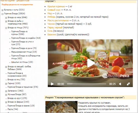
Task: Open the Паста category
Action: pos(13,109)
